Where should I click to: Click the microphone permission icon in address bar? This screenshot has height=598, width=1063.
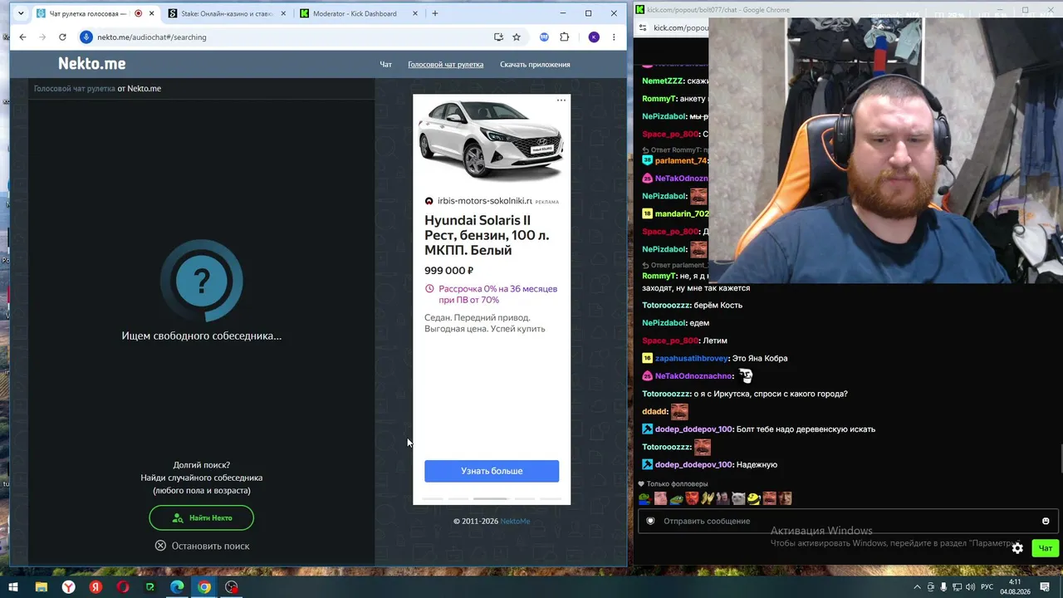pos(86,37)
